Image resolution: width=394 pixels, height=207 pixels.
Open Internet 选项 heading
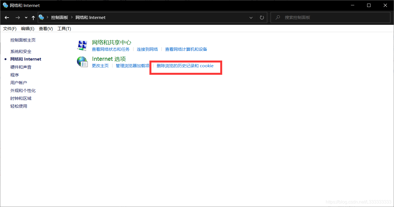(109, 59)
